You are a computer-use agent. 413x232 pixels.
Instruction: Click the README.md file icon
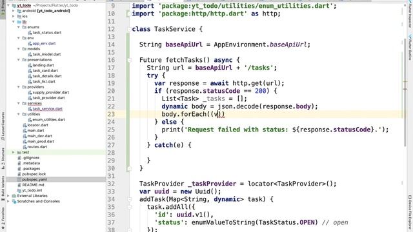click(x=19, y=185)
